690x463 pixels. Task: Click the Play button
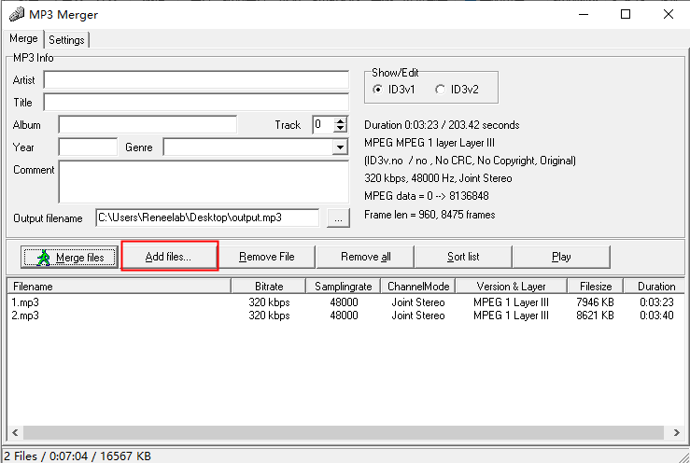pyautogui.click(x=561, y=257)
